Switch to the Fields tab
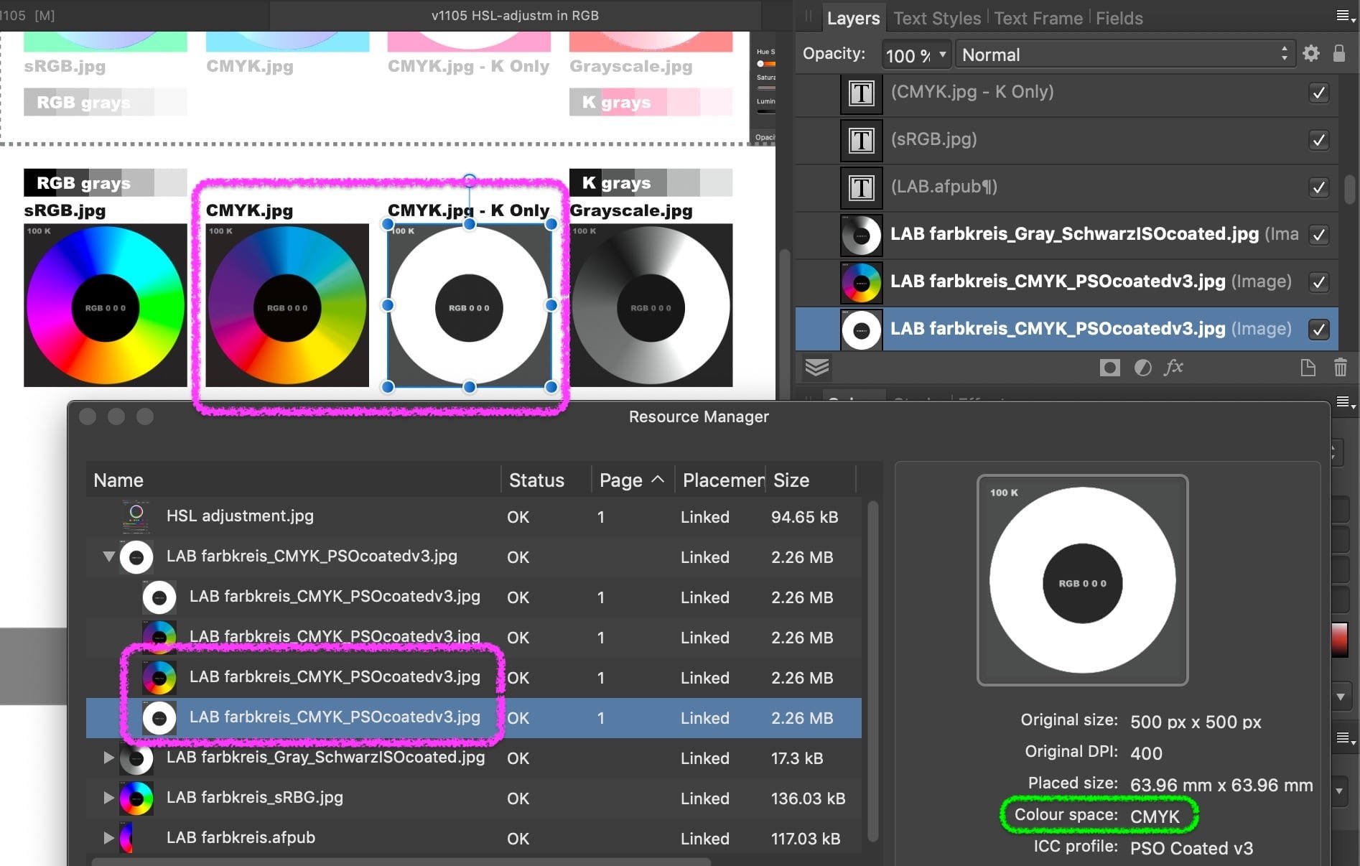 (x=1119, y=18)
